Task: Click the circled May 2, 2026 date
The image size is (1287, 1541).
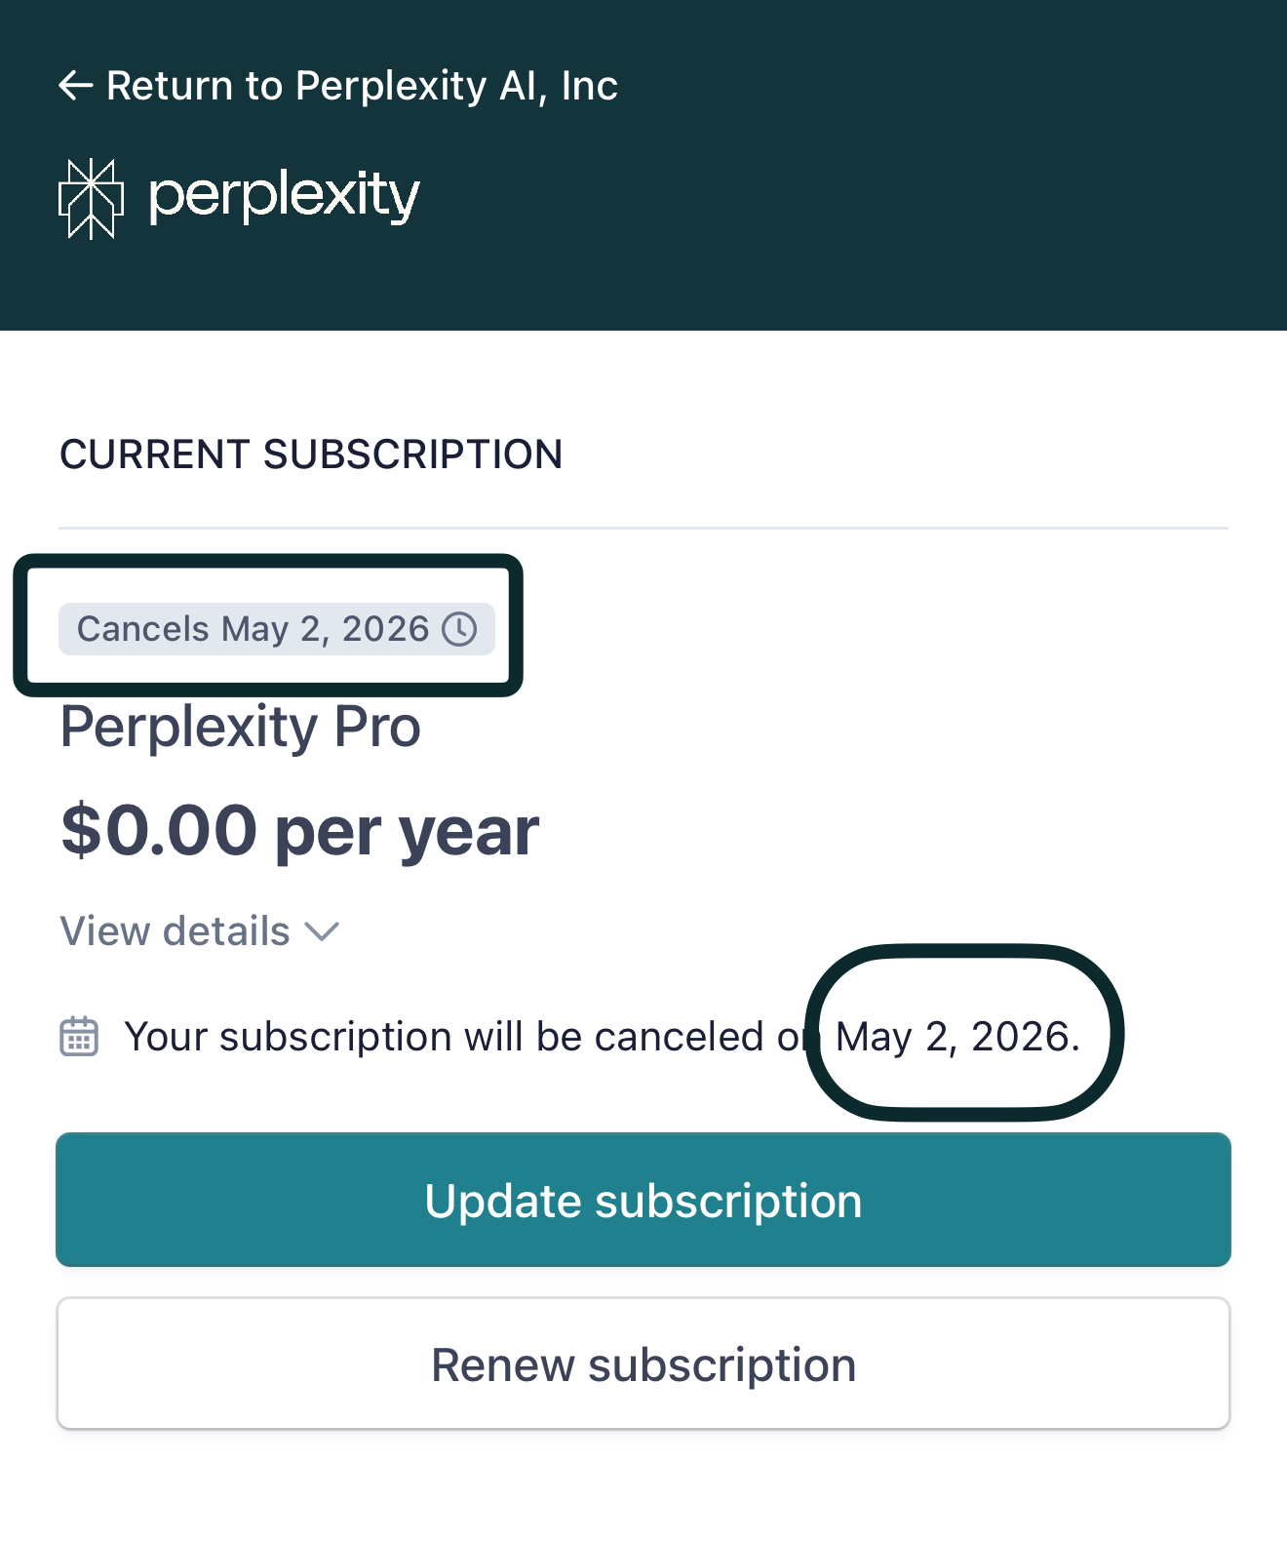Action: pos(957,1036)
